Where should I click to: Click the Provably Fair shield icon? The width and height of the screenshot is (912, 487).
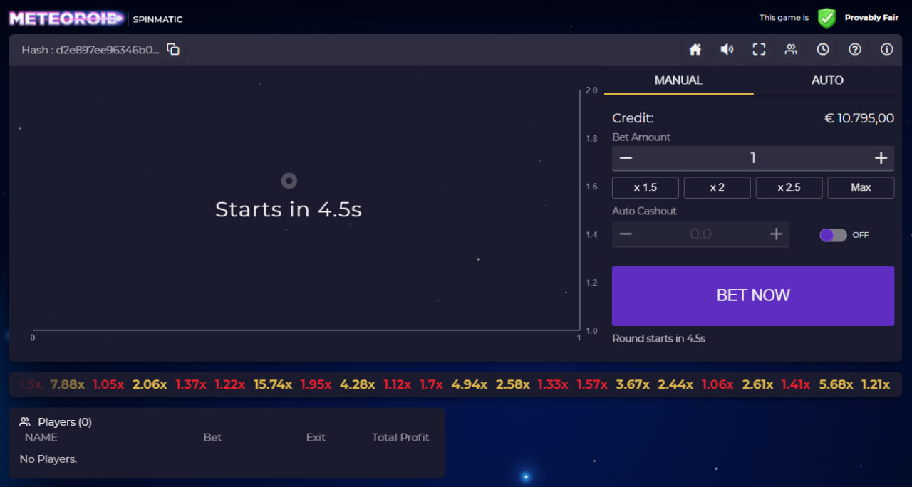[x=826, y=18]
